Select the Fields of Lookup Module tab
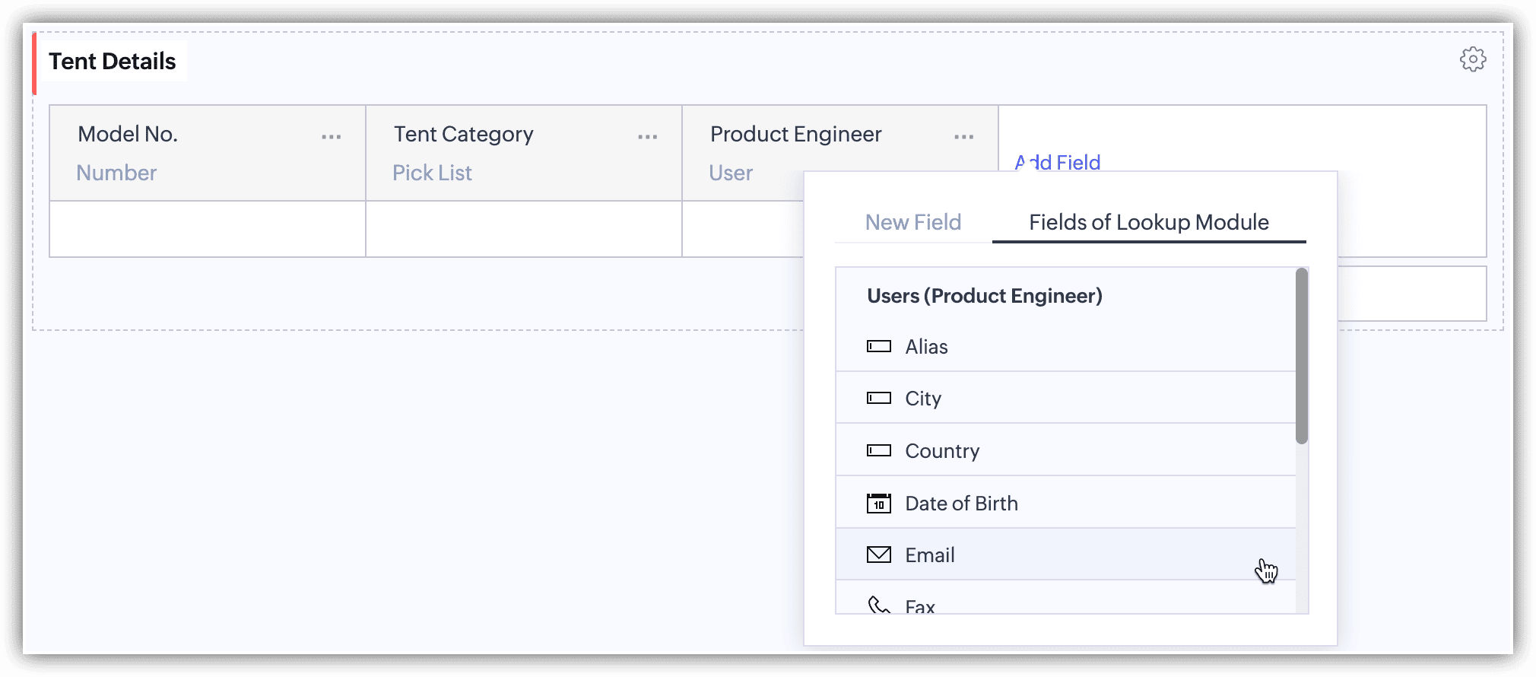 1148,222
